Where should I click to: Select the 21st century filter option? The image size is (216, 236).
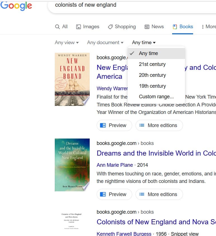tap(152, 64)
